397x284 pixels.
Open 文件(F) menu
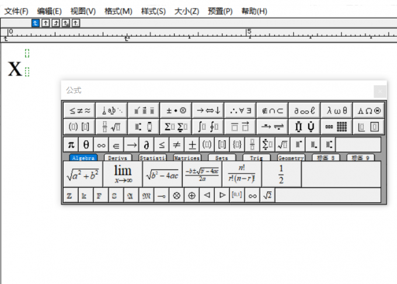[x=16, y=11]
